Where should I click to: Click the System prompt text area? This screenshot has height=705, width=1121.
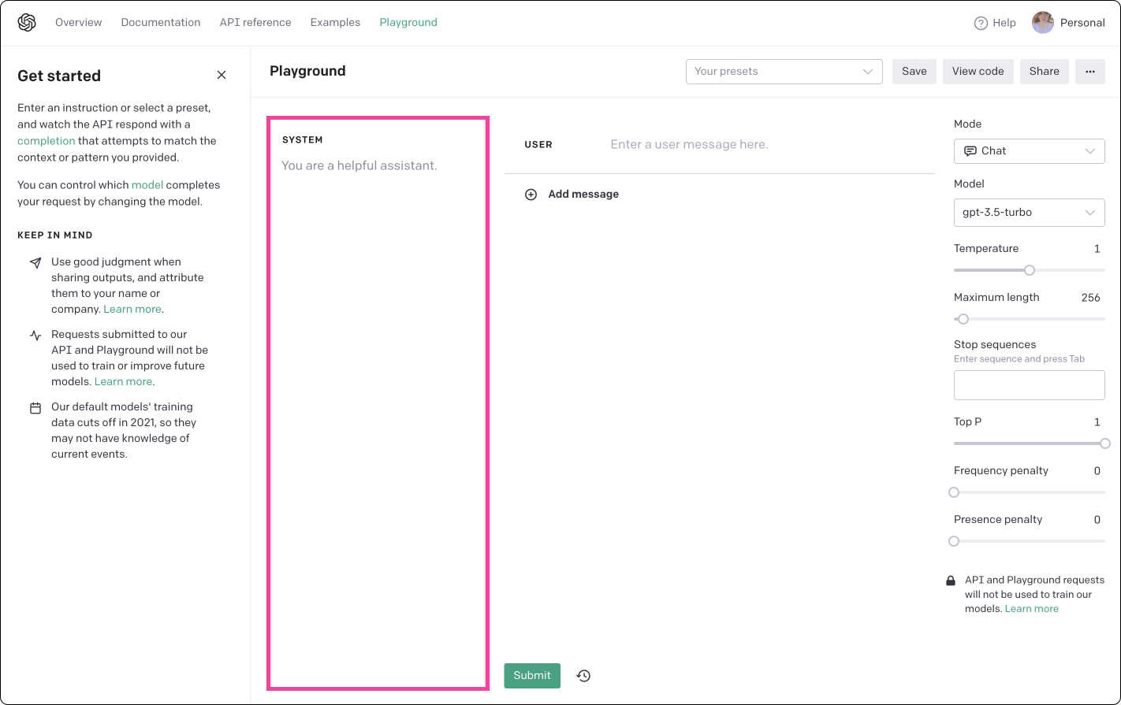point(377,403)
